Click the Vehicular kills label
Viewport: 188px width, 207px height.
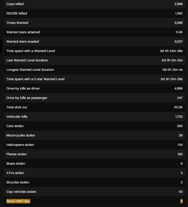pyautogui.click(x=17, y=117)
